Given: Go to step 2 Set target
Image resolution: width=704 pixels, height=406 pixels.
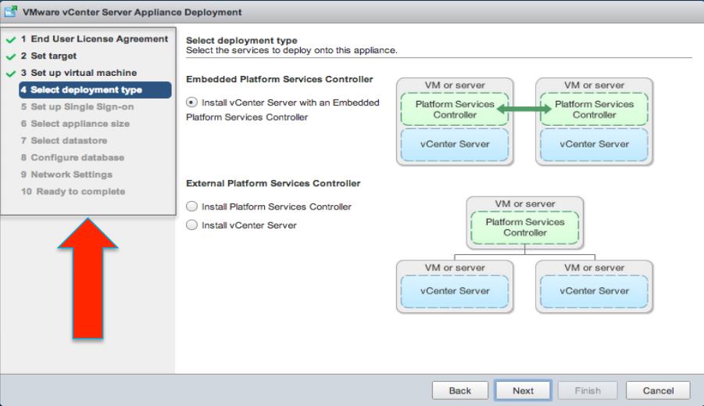Looking at the screenshot, I should (x=48, y=56).
